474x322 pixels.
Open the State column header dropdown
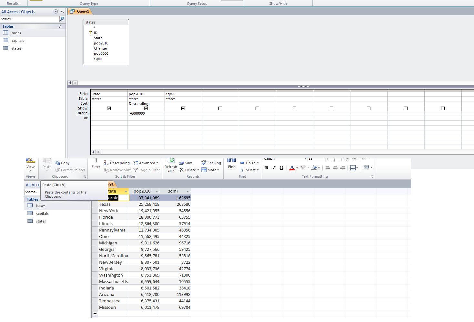(126, 191)
